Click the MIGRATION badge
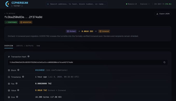Image resolution: width=176 pixels, height=101 pixels. 26,22
